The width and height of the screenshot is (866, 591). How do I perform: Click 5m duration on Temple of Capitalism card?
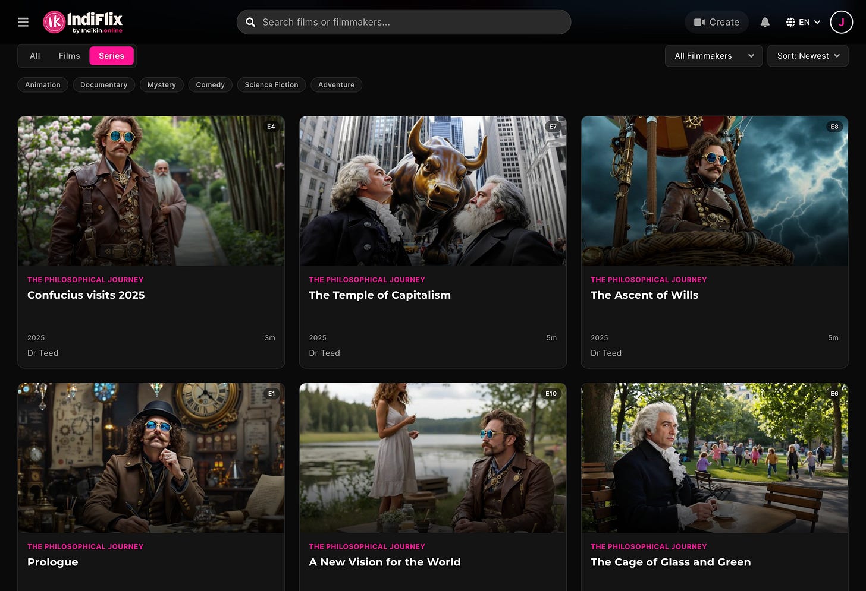point(551,337)
